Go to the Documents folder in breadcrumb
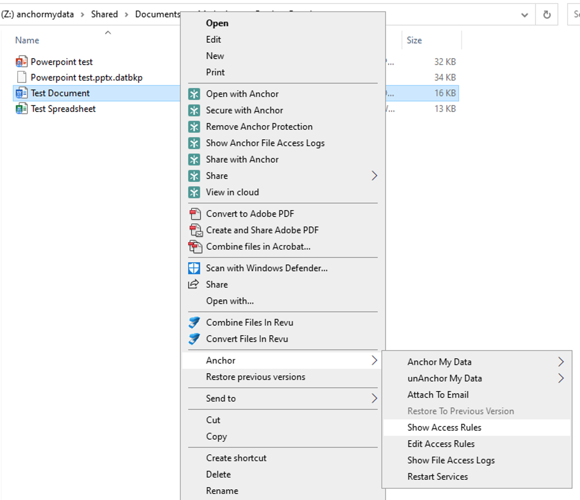580x500 pixels. [158, 15]
